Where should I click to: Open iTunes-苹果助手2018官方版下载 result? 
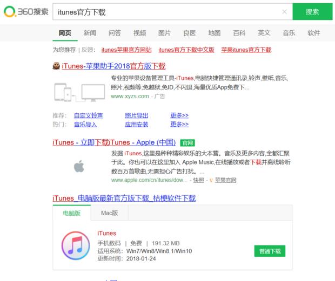point(113,66)
